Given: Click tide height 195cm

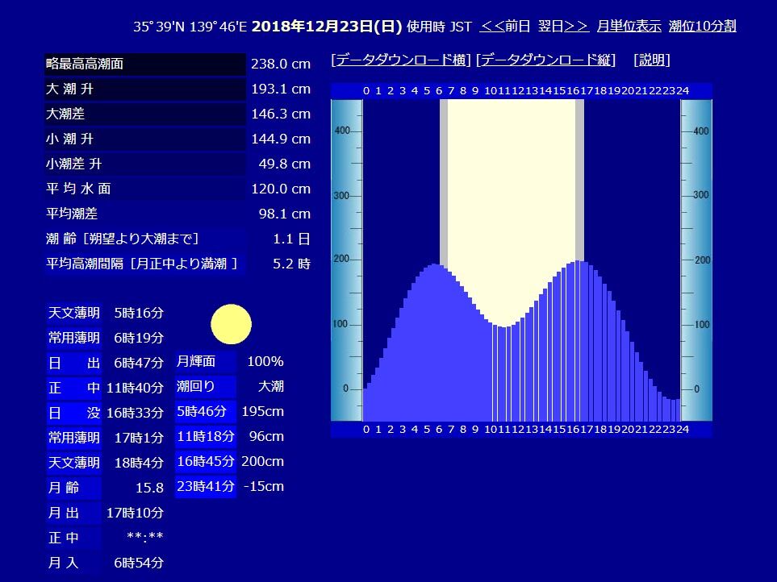Looking at the screenshot, I should [262, 411].
